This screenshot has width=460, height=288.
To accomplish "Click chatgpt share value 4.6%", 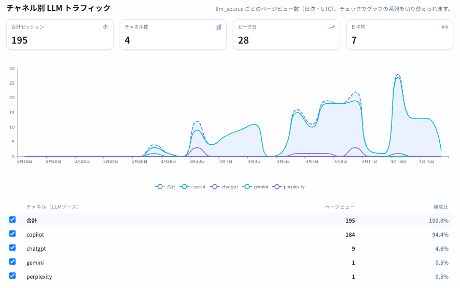I will click(x=442, y=249).
